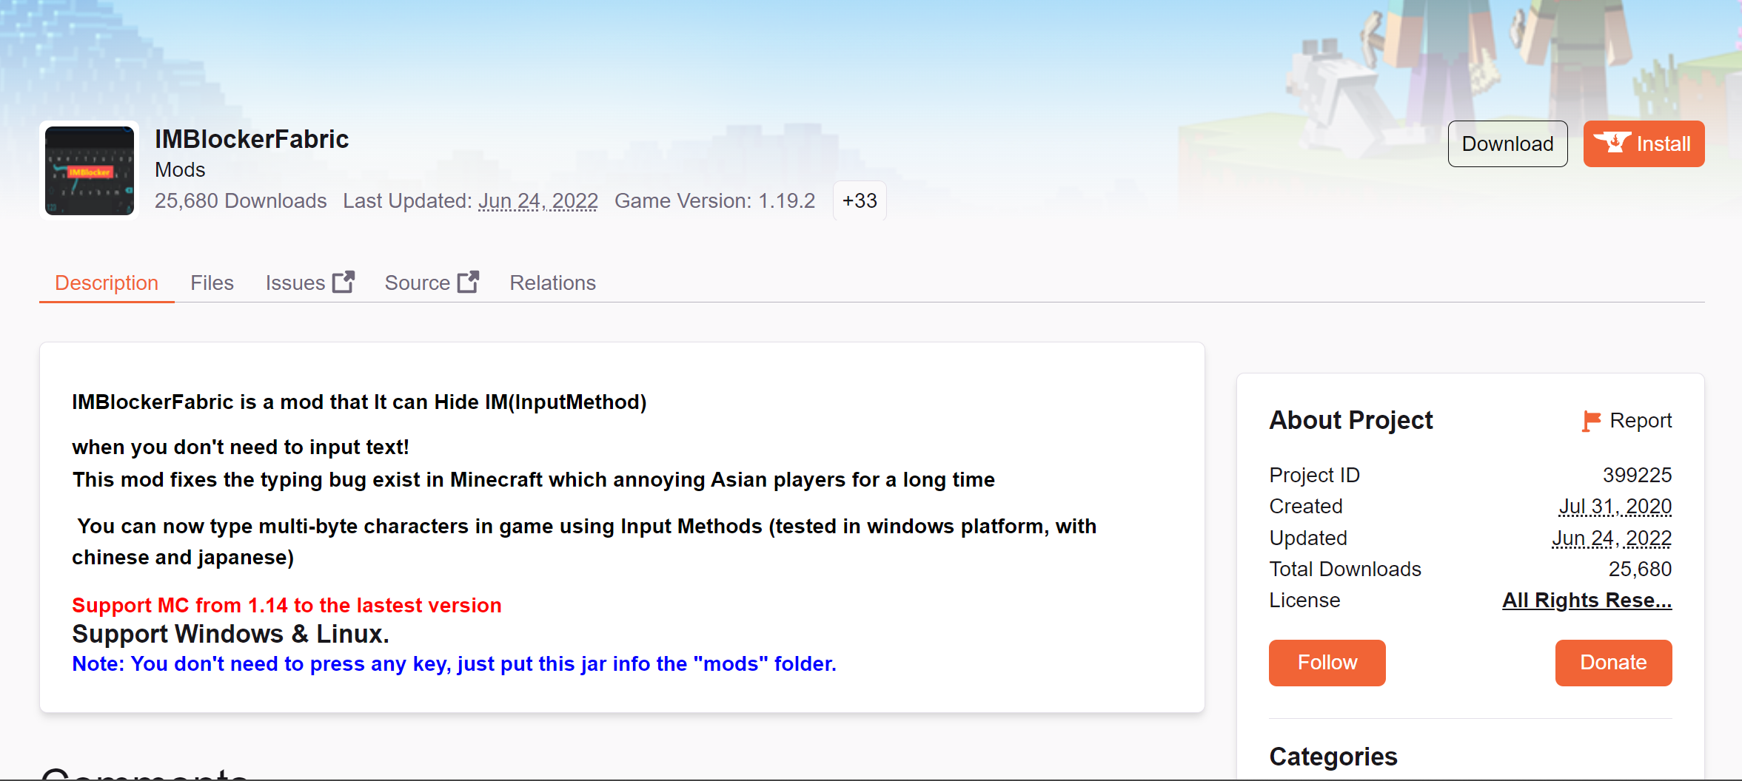Click the Project ID value 399225
The image size is (1742, 781).
[x=1637, y=475]
